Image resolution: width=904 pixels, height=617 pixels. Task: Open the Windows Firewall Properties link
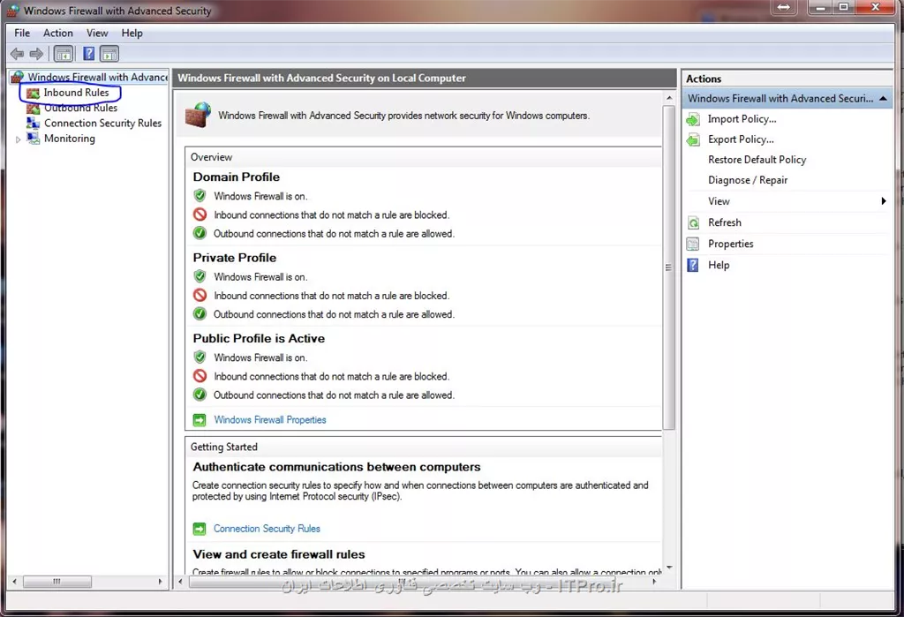270,420
